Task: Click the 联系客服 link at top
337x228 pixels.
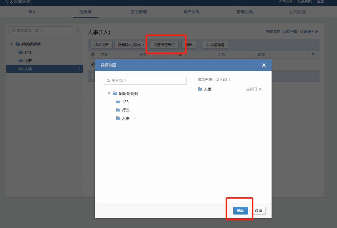Action: tap(304, 1)
